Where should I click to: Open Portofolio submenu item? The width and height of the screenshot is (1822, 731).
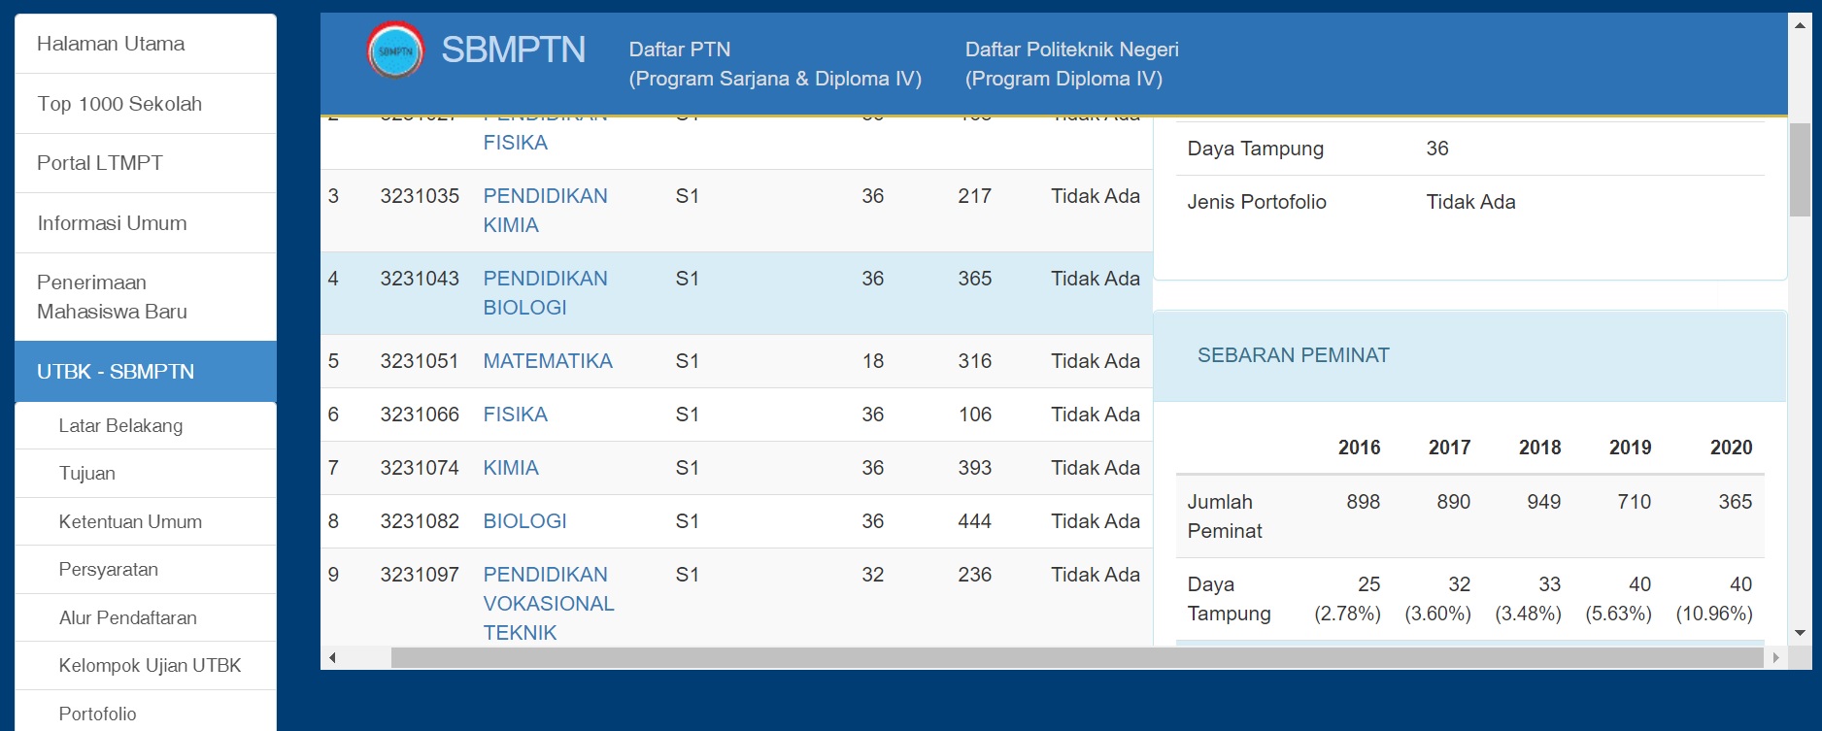tap(146, 713)
